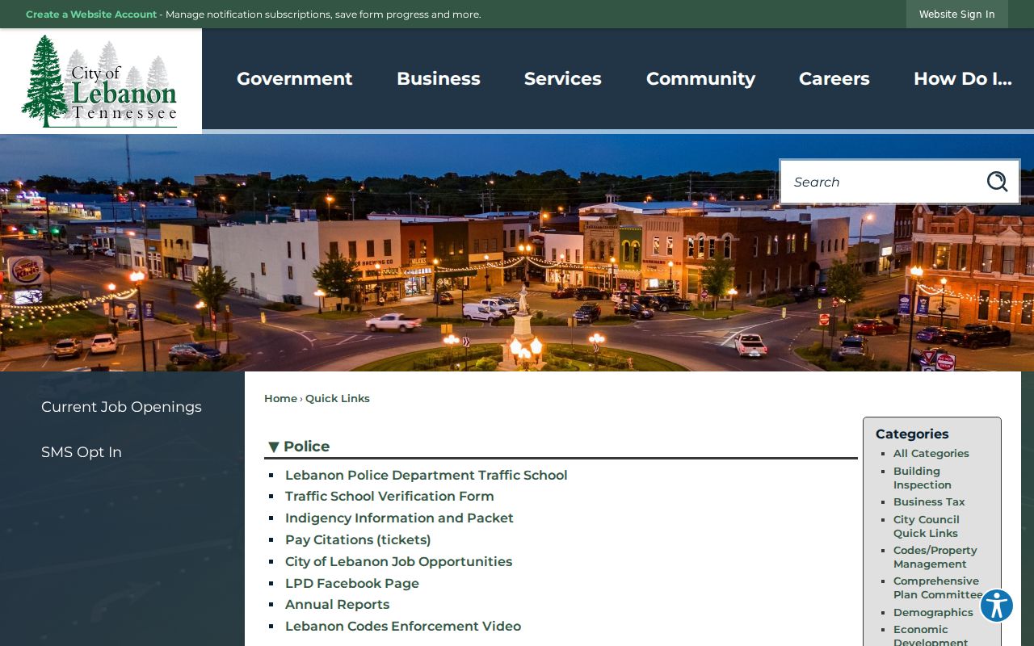This screenshot has width=1034, height=646.
Task: Focus the Search input field
Action: pyautogui.click(x=882, y=182)
